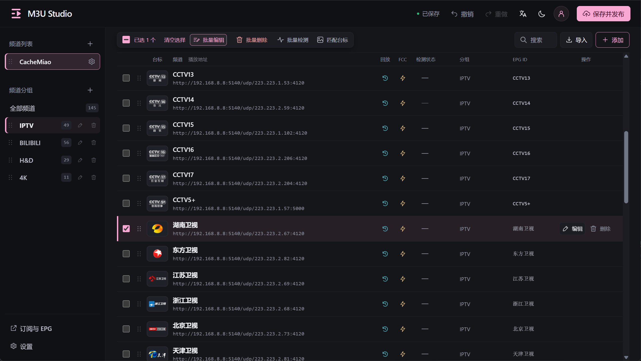Open the user account avatar
The height and width of the screenshot is (361, 641).
click(x=561, y=14)
